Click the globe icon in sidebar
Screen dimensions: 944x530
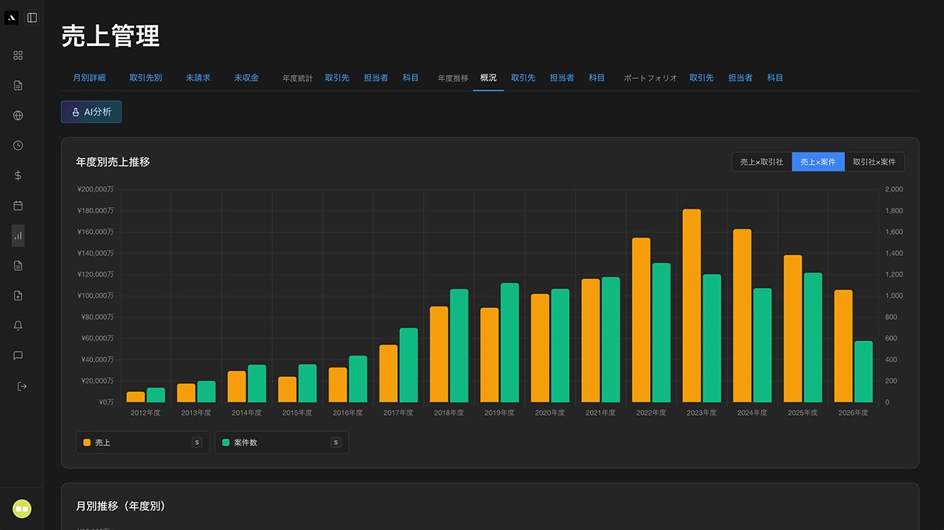click(18, 115)
